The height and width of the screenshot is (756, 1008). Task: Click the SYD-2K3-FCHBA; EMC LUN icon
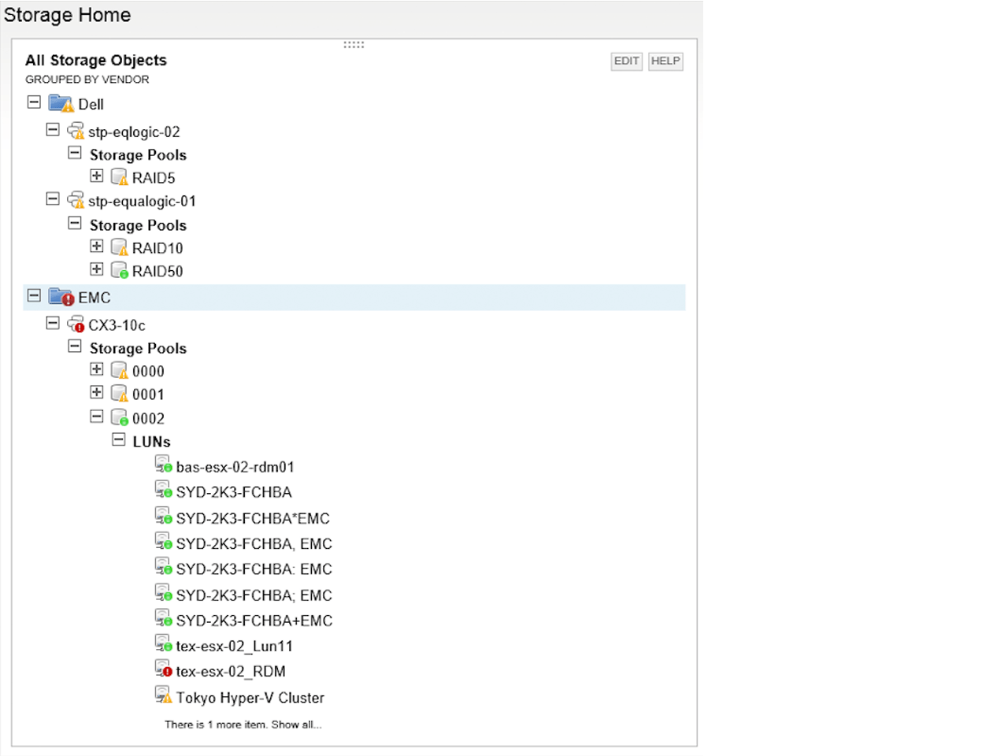coord(164,593)
